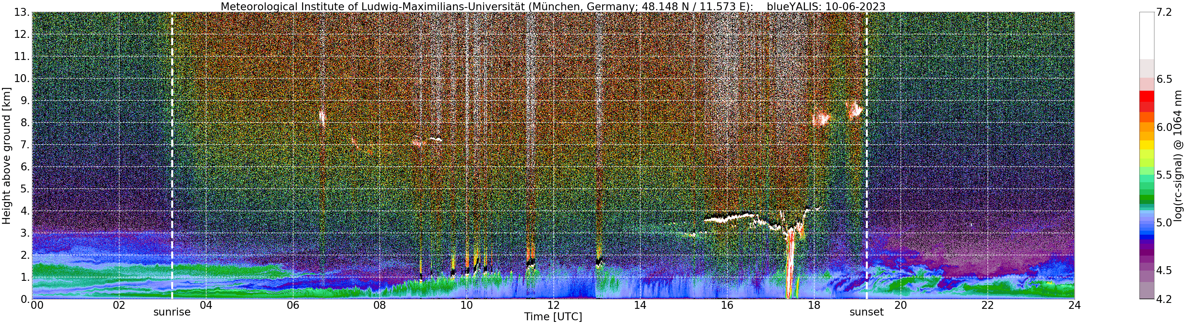Click the colorbar value 4.5
Screen dimensions: 1192x325
[x=1164, y=270]
